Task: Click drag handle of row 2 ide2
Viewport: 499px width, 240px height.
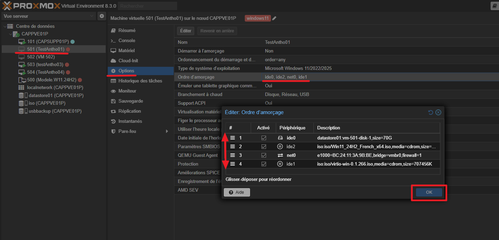Action: click(233, 146)
